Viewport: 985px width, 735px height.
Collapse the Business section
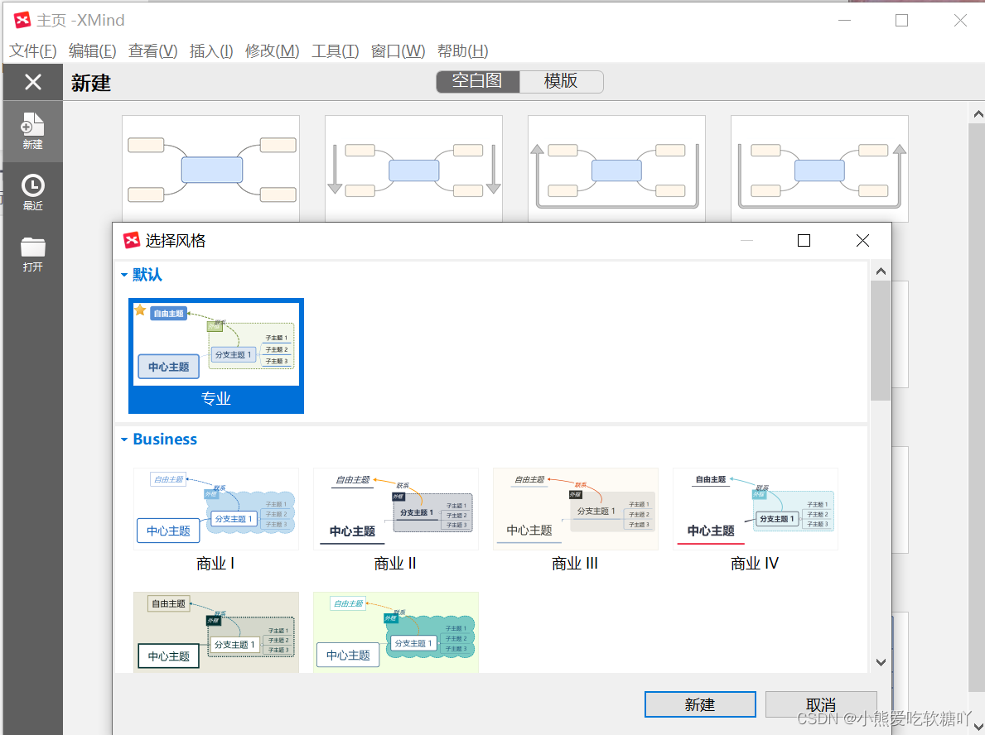coord(123,440)
